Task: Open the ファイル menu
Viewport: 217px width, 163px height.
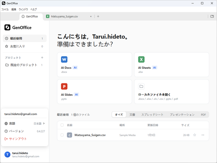Action: 5,9
